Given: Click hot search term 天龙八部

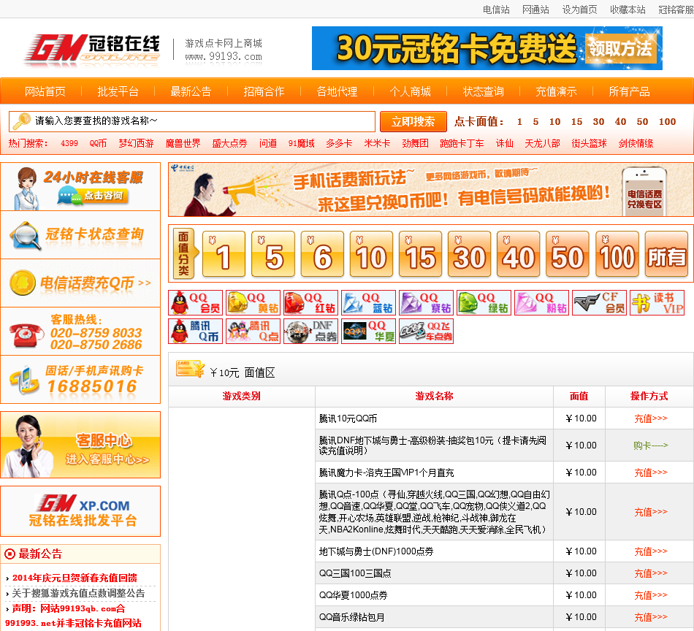Looking at the screenshot, I should (x=543, y=143).
